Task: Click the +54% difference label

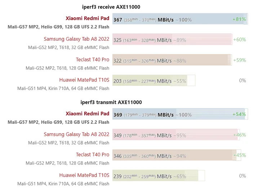Action: [x=239, y=115]
